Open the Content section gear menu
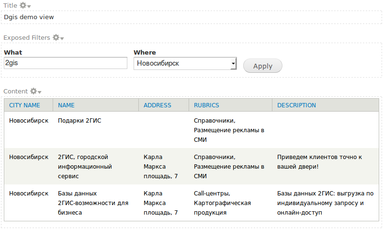This screenshot has width=383, height=229. pyautogui.click(x=35, y=91)
